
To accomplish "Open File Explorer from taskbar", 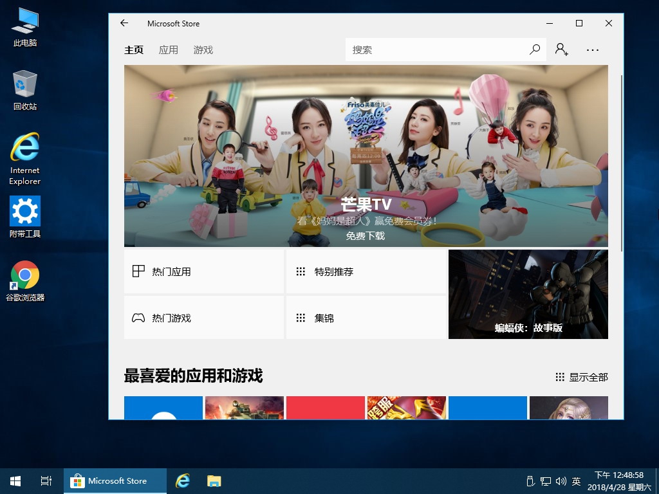I will (x=214, y=481).
